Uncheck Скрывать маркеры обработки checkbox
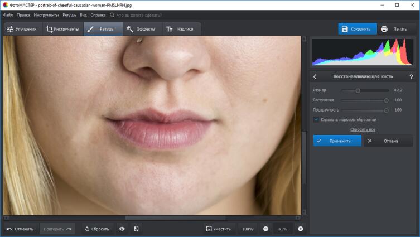The width and height of the screenshot is (420, 237). pyautogui.click(x=316, y=119)
